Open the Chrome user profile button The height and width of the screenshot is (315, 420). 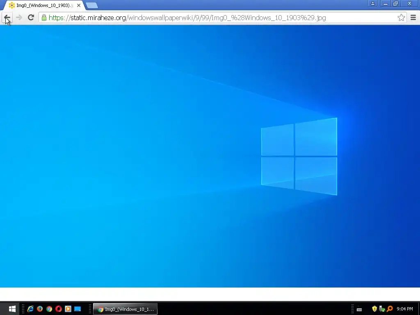pos(372,3)
